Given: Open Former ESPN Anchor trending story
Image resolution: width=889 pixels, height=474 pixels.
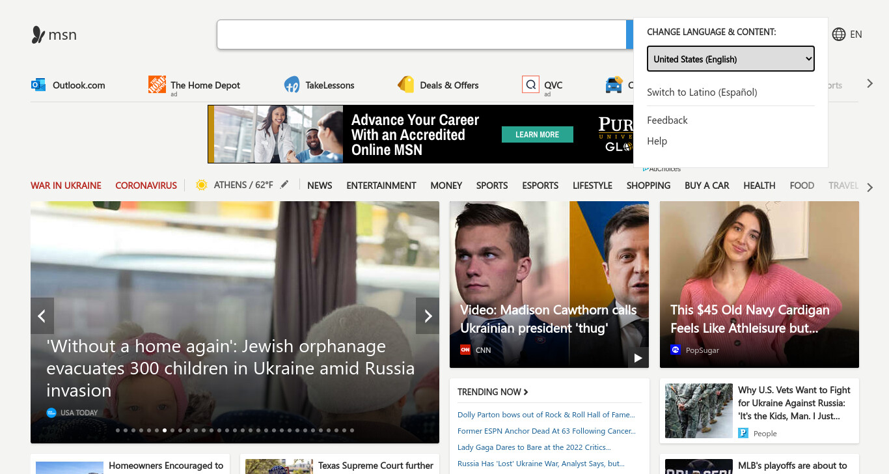Looking at the screenshot, I should 547,431.
